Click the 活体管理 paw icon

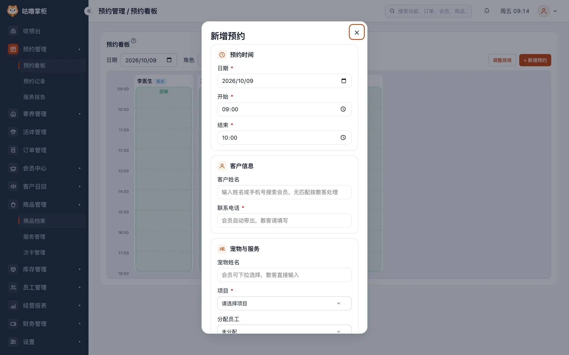pos(13,132)
